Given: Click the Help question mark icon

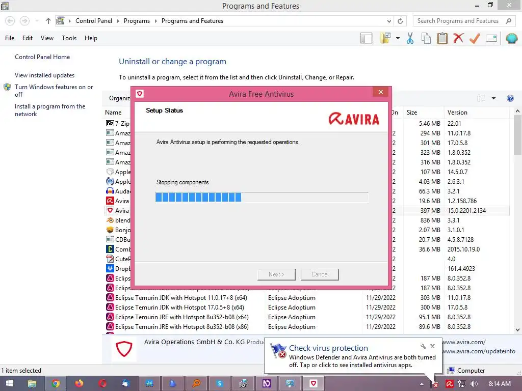Looking at the screenshot, I should 510,98.
